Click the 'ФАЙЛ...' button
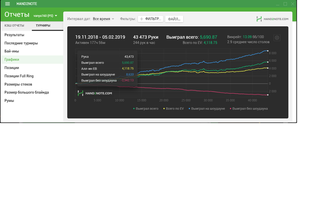 [x=174, y=19]
